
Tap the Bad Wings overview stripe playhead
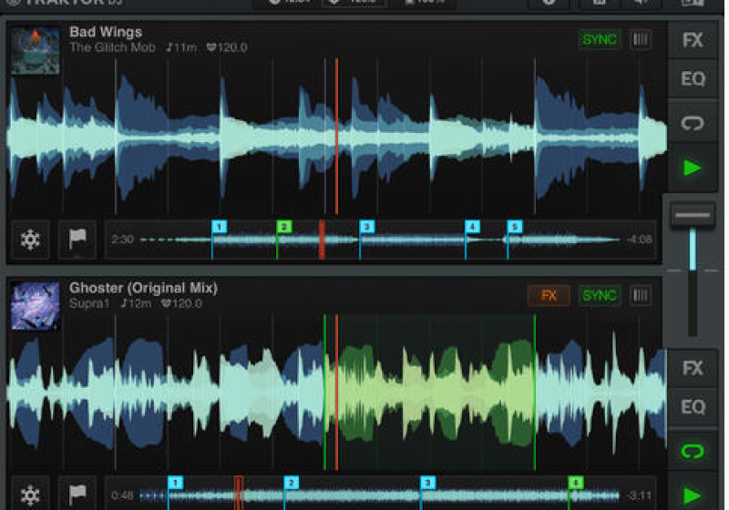point(322,240)
